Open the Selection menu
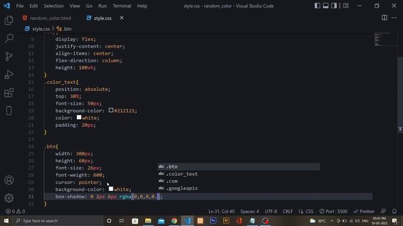This screenshot has width=403, height=226. 54,6
